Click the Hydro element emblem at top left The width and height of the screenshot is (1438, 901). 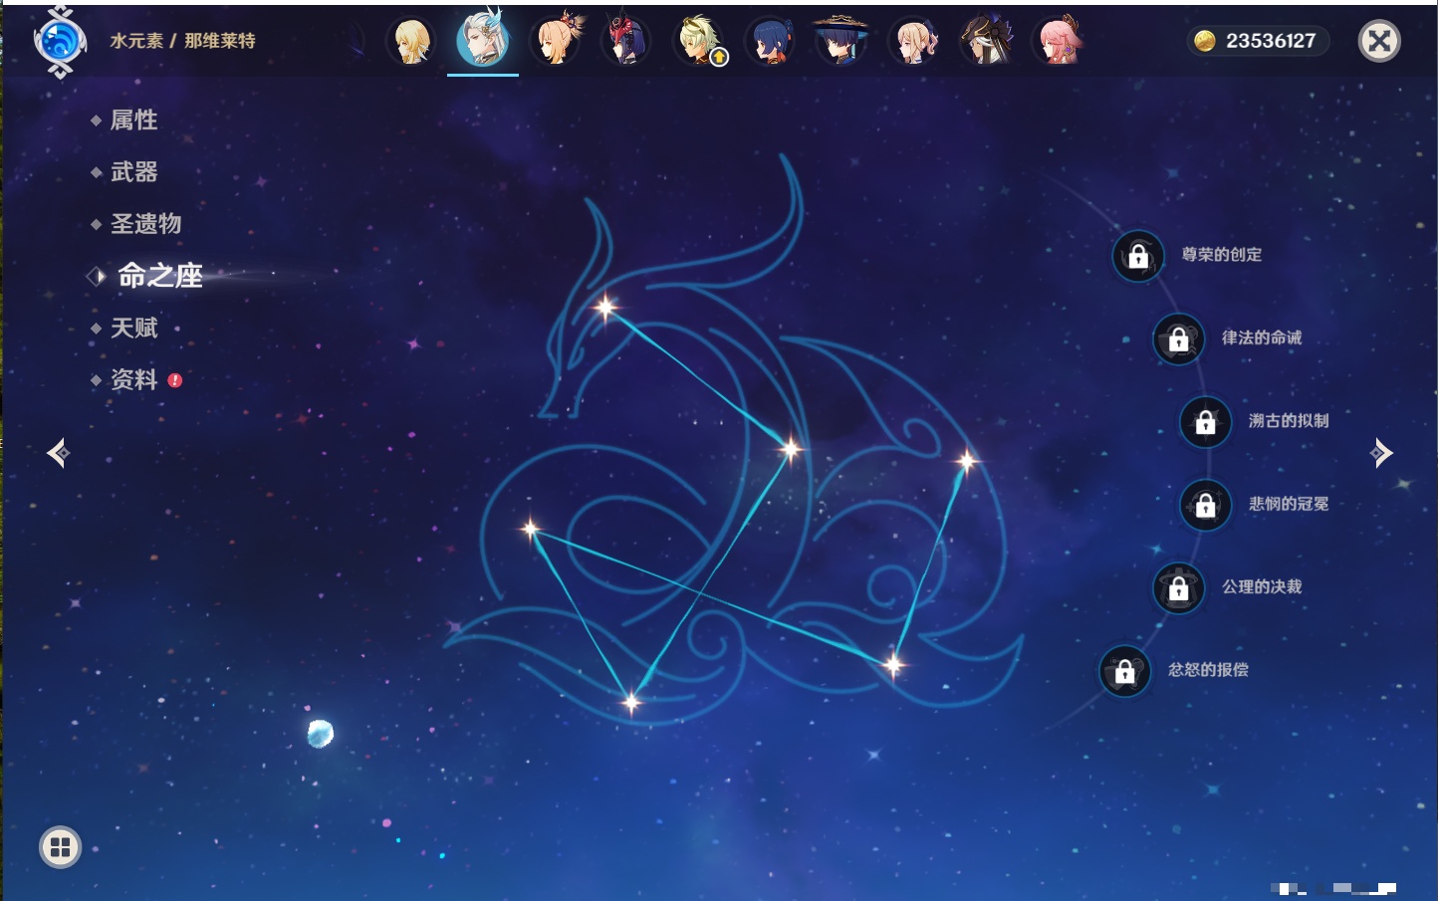[x=60, y=42]
